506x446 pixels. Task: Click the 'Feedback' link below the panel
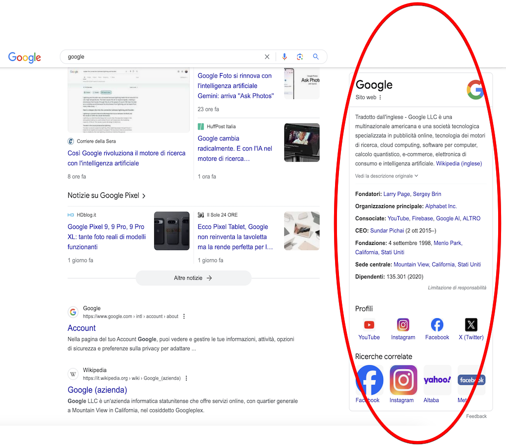pyautogui.click(x=476, y=416)
